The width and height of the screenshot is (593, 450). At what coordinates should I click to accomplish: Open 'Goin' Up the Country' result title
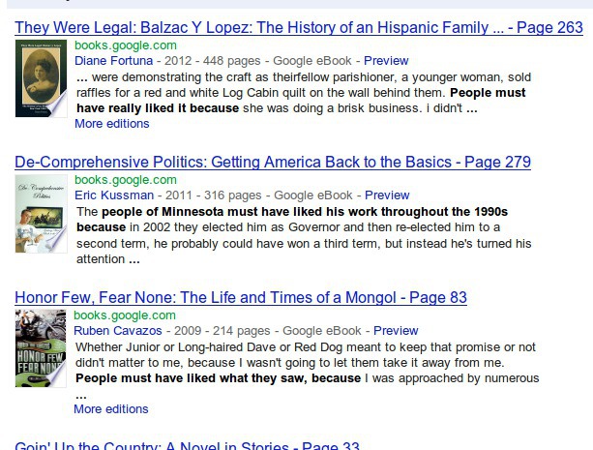coord(187,446)
